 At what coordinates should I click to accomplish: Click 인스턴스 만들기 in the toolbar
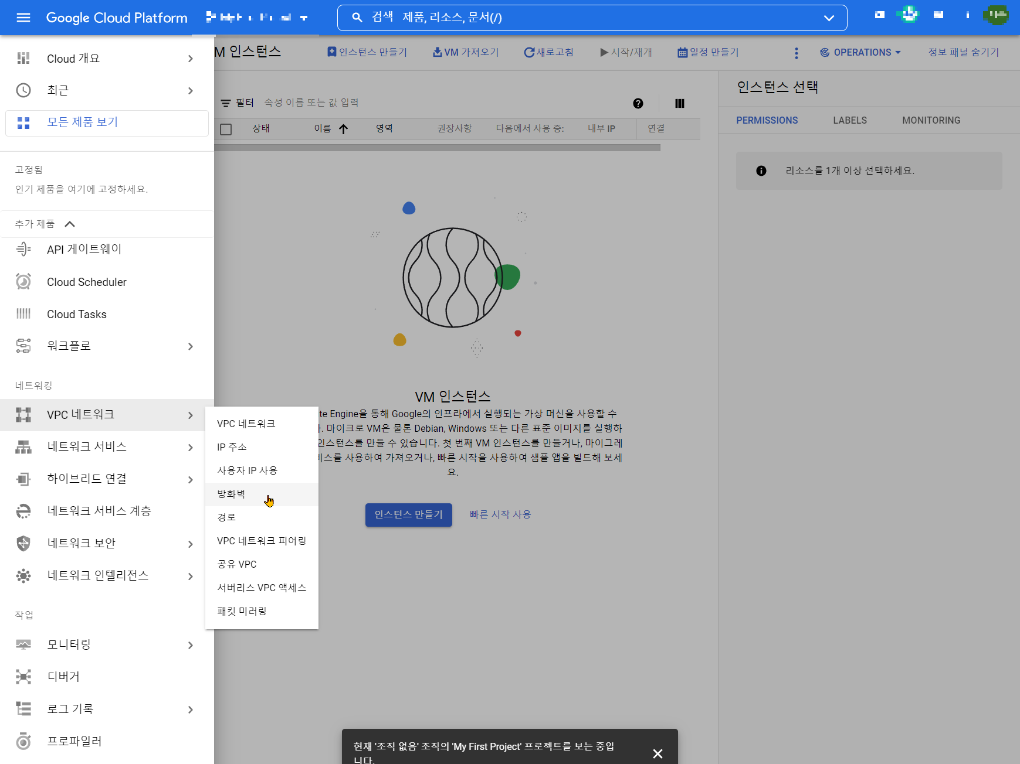point(367,52)
